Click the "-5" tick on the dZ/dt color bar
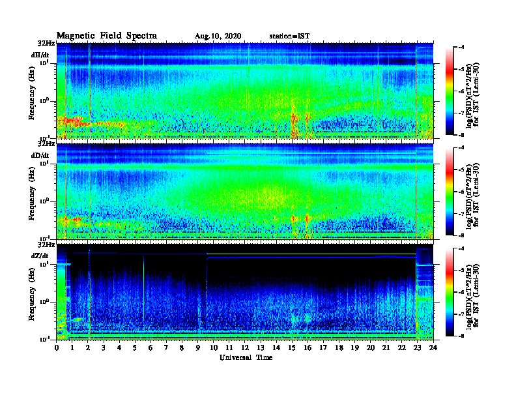516x399 pixels. [461, 271]
